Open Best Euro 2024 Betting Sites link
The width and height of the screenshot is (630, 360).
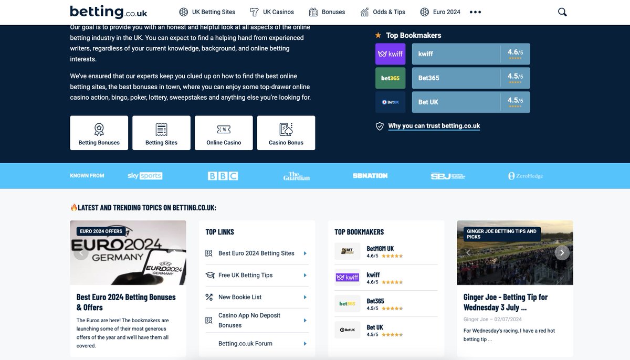(256, 253)
